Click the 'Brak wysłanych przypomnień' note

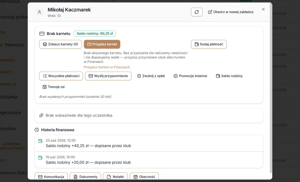(x=76, y=97)
